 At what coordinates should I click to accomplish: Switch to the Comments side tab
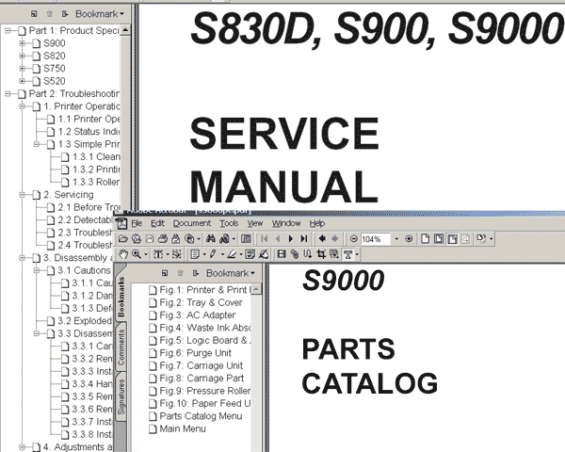(x=121, y=347)
